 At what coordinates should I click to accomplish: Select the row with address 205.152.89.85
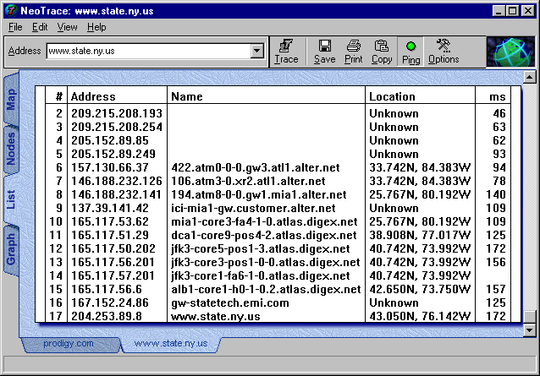278,140
